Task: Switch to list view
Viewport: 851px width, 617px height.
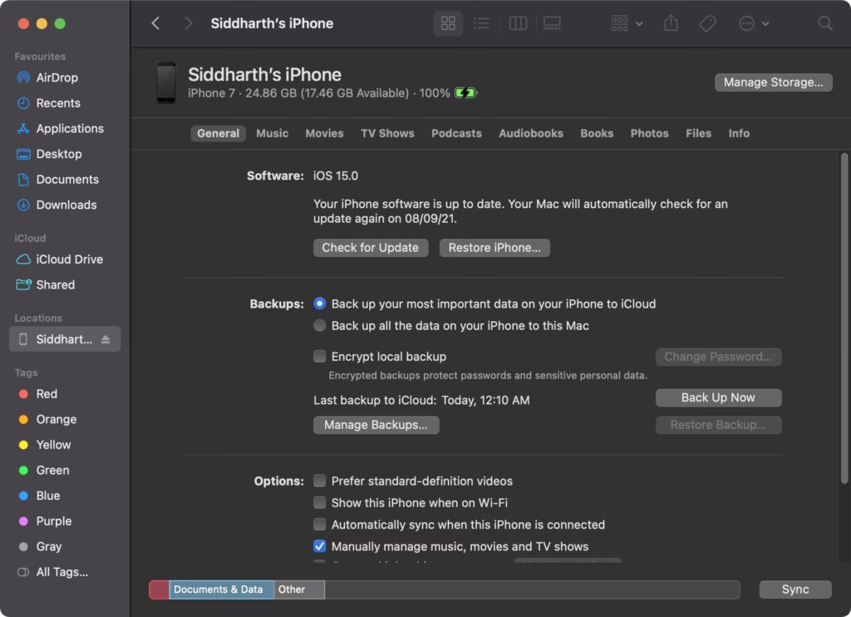Action: [x=481, y=23]
